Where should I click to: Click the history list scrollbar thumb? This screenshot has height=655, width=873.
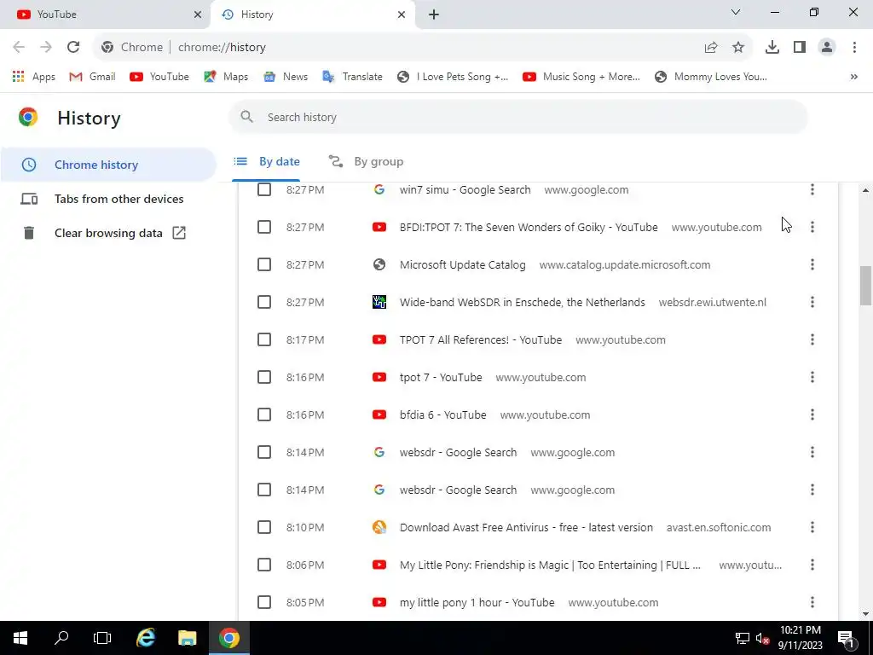click(865, 286)
